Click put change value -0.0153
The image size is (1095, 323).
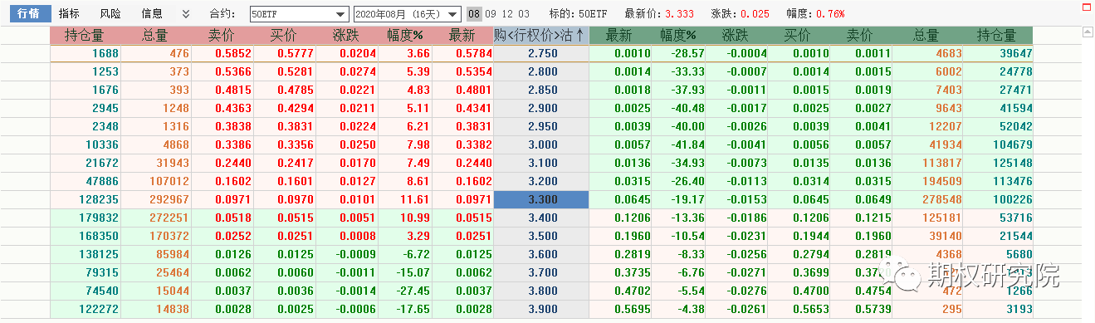tap(746, 200)
